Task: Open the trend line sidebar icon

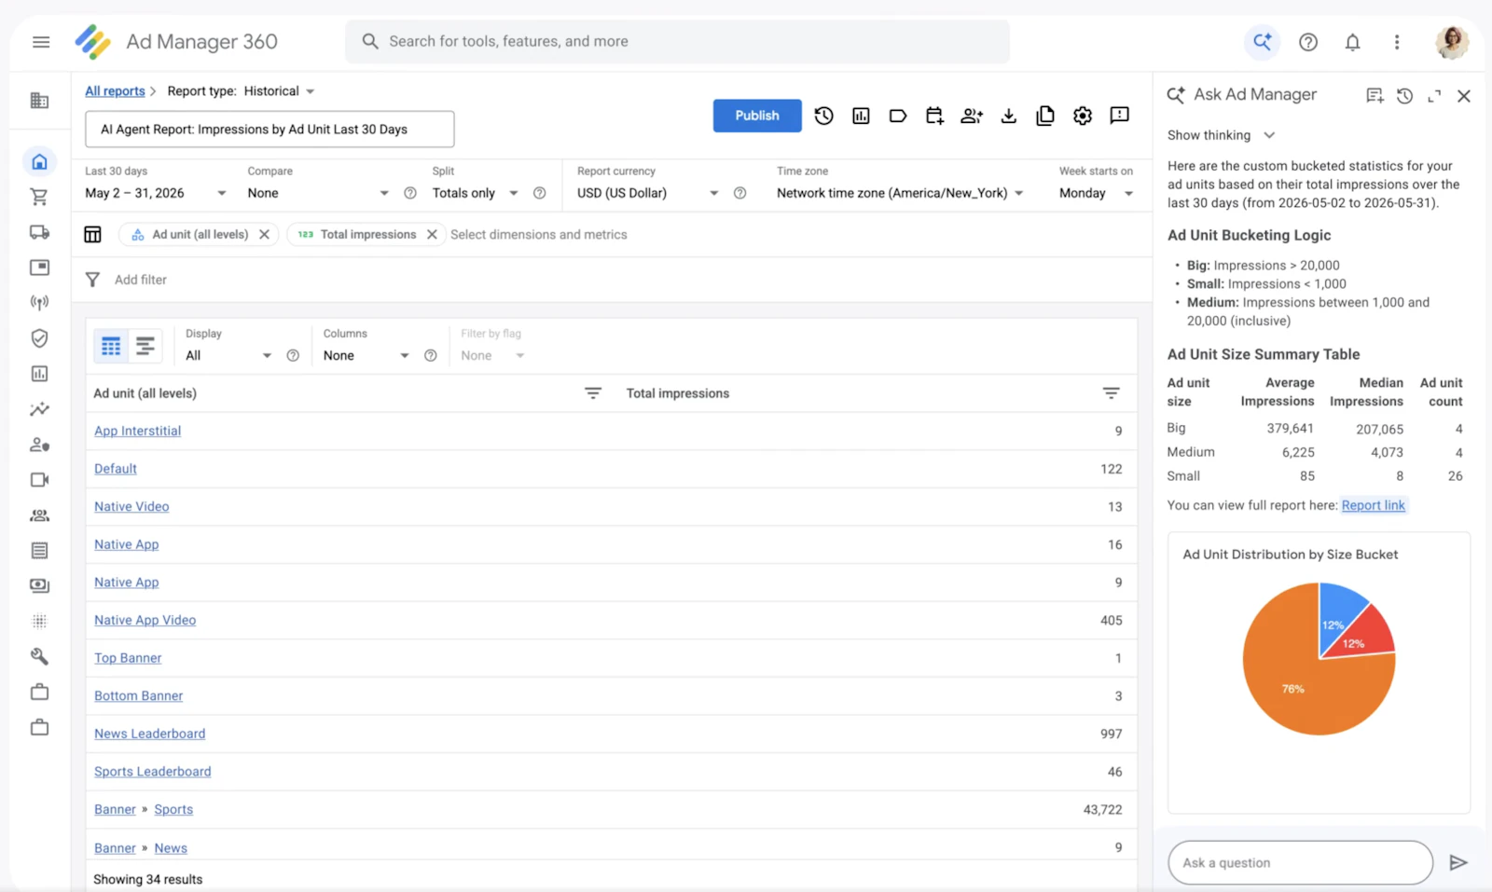Action: (39, 409)
